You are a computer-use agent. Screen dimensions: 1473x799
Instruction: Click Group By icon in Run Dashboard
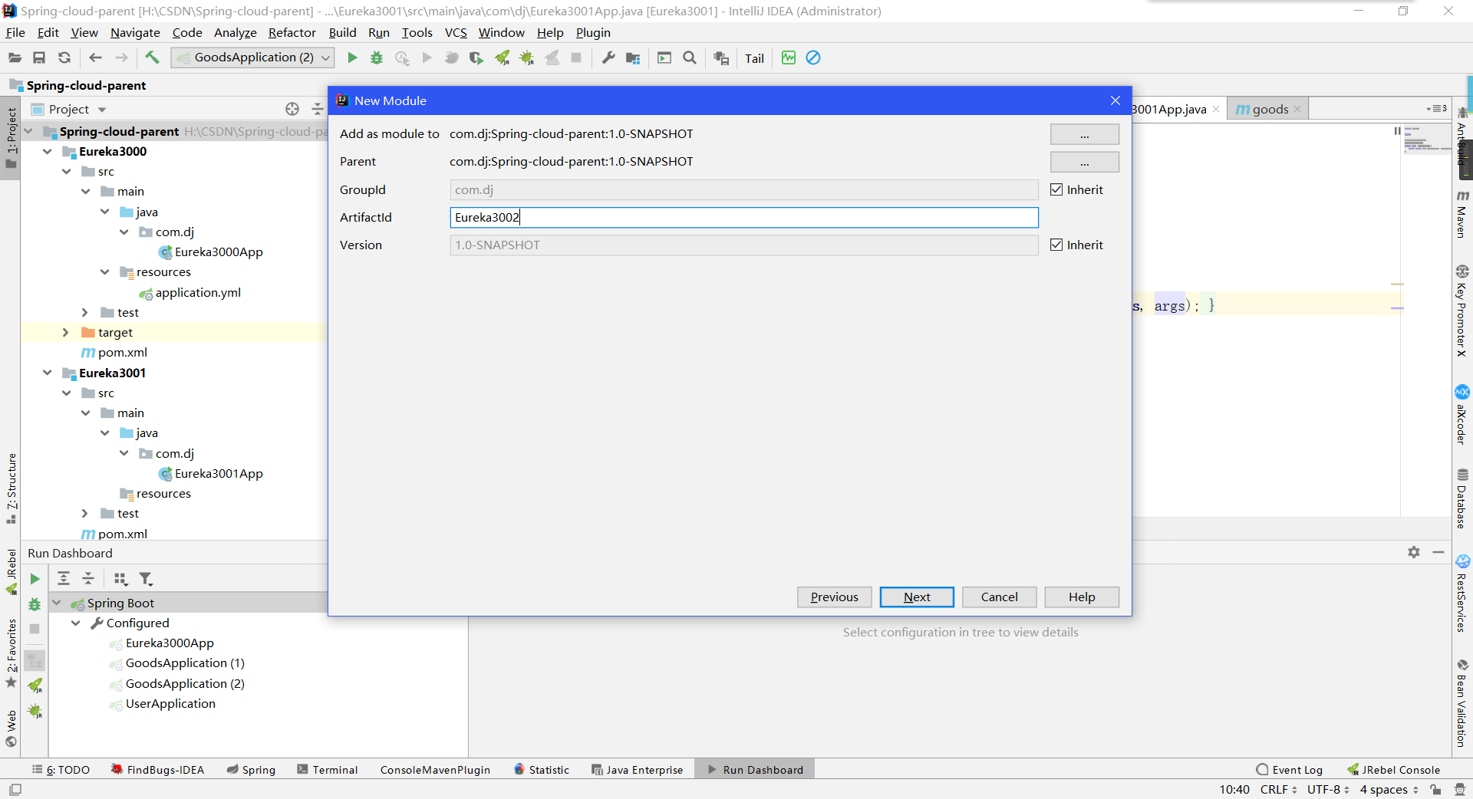click(120, 579)
